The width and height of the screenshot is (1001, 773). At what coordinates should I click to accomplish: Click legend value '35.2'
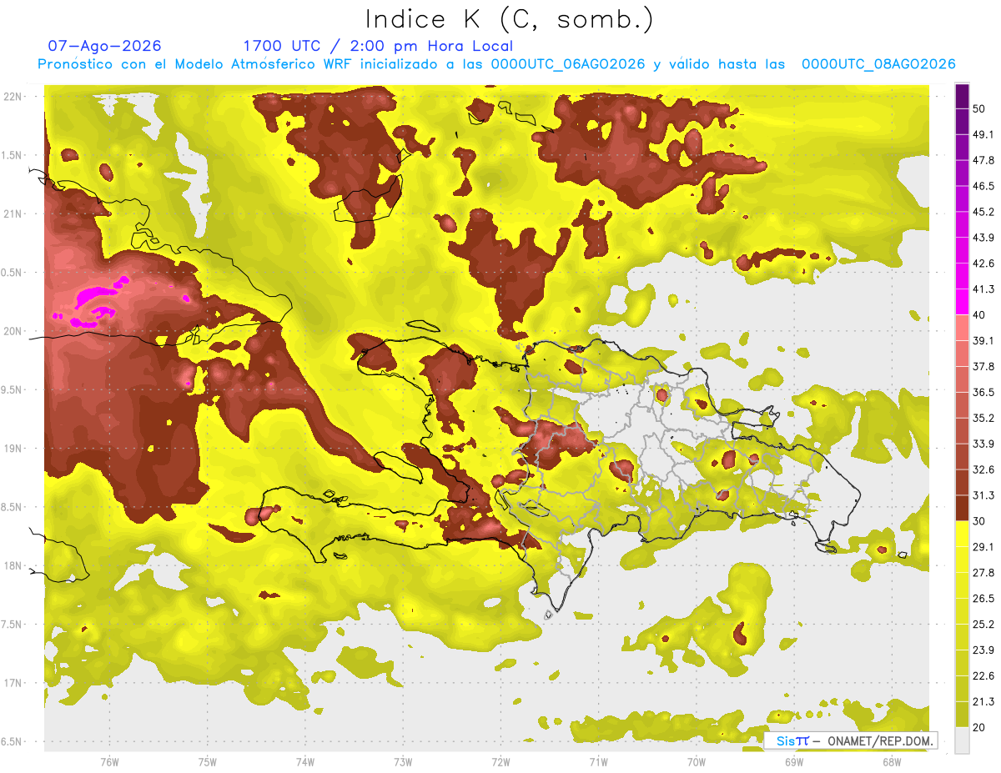[983, 418]
